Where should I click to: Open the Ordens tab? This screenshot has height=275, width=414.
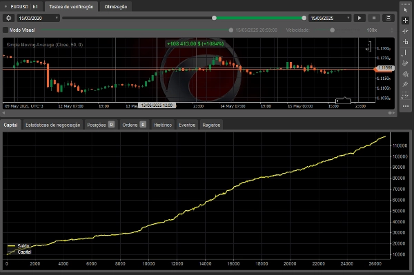coord(134,125)
